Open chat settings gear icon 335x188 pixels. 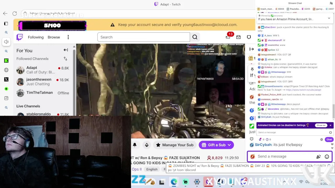click(322, 139)
